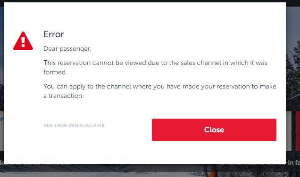Click the white exclamation mark in the triangle
This screenshot has height=177, width=300.
tap(23, 42)
